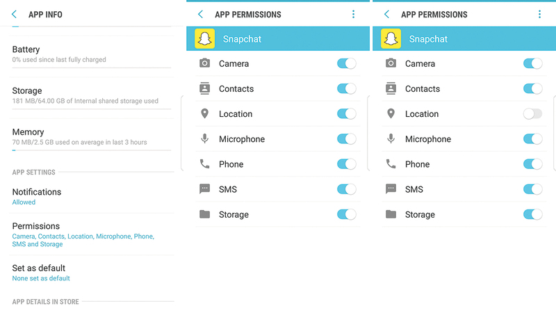This screenshot has height=313, width=556.
Task: Open Permissions under App Settings
Action: click(83, 234)
